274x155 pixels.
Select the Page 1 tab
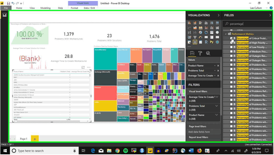24,139
